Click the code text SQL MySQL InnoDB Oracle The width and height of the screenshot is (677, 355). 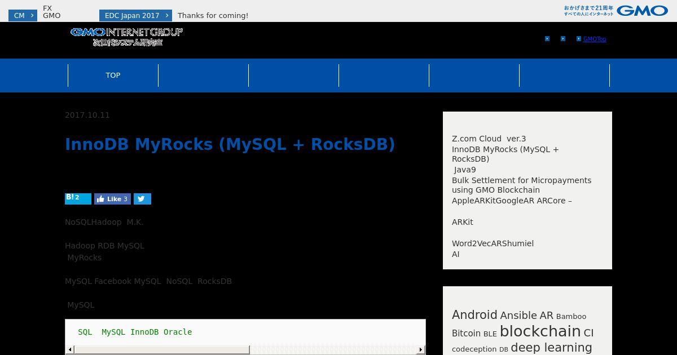[135, 332]
